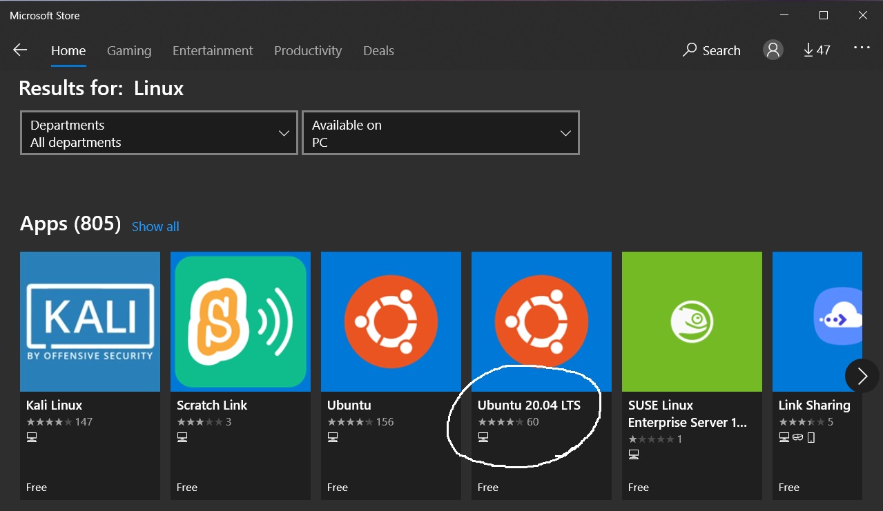Click Ubuntu 20.04 LTS rating 60
Screen dimensions: 883x511
(508, 422)
